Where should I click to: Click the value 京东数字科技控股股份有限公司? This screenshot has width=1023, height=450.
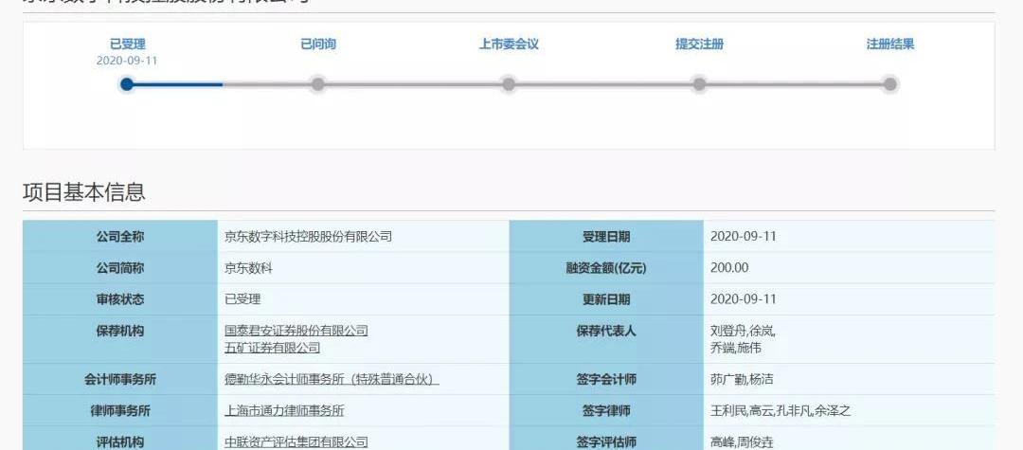coord(308,237)
